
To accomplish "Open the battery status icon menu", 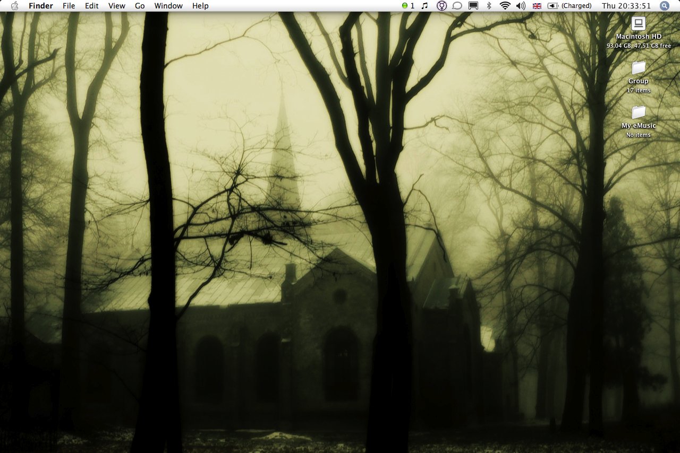I will click(x=553, y=6).
